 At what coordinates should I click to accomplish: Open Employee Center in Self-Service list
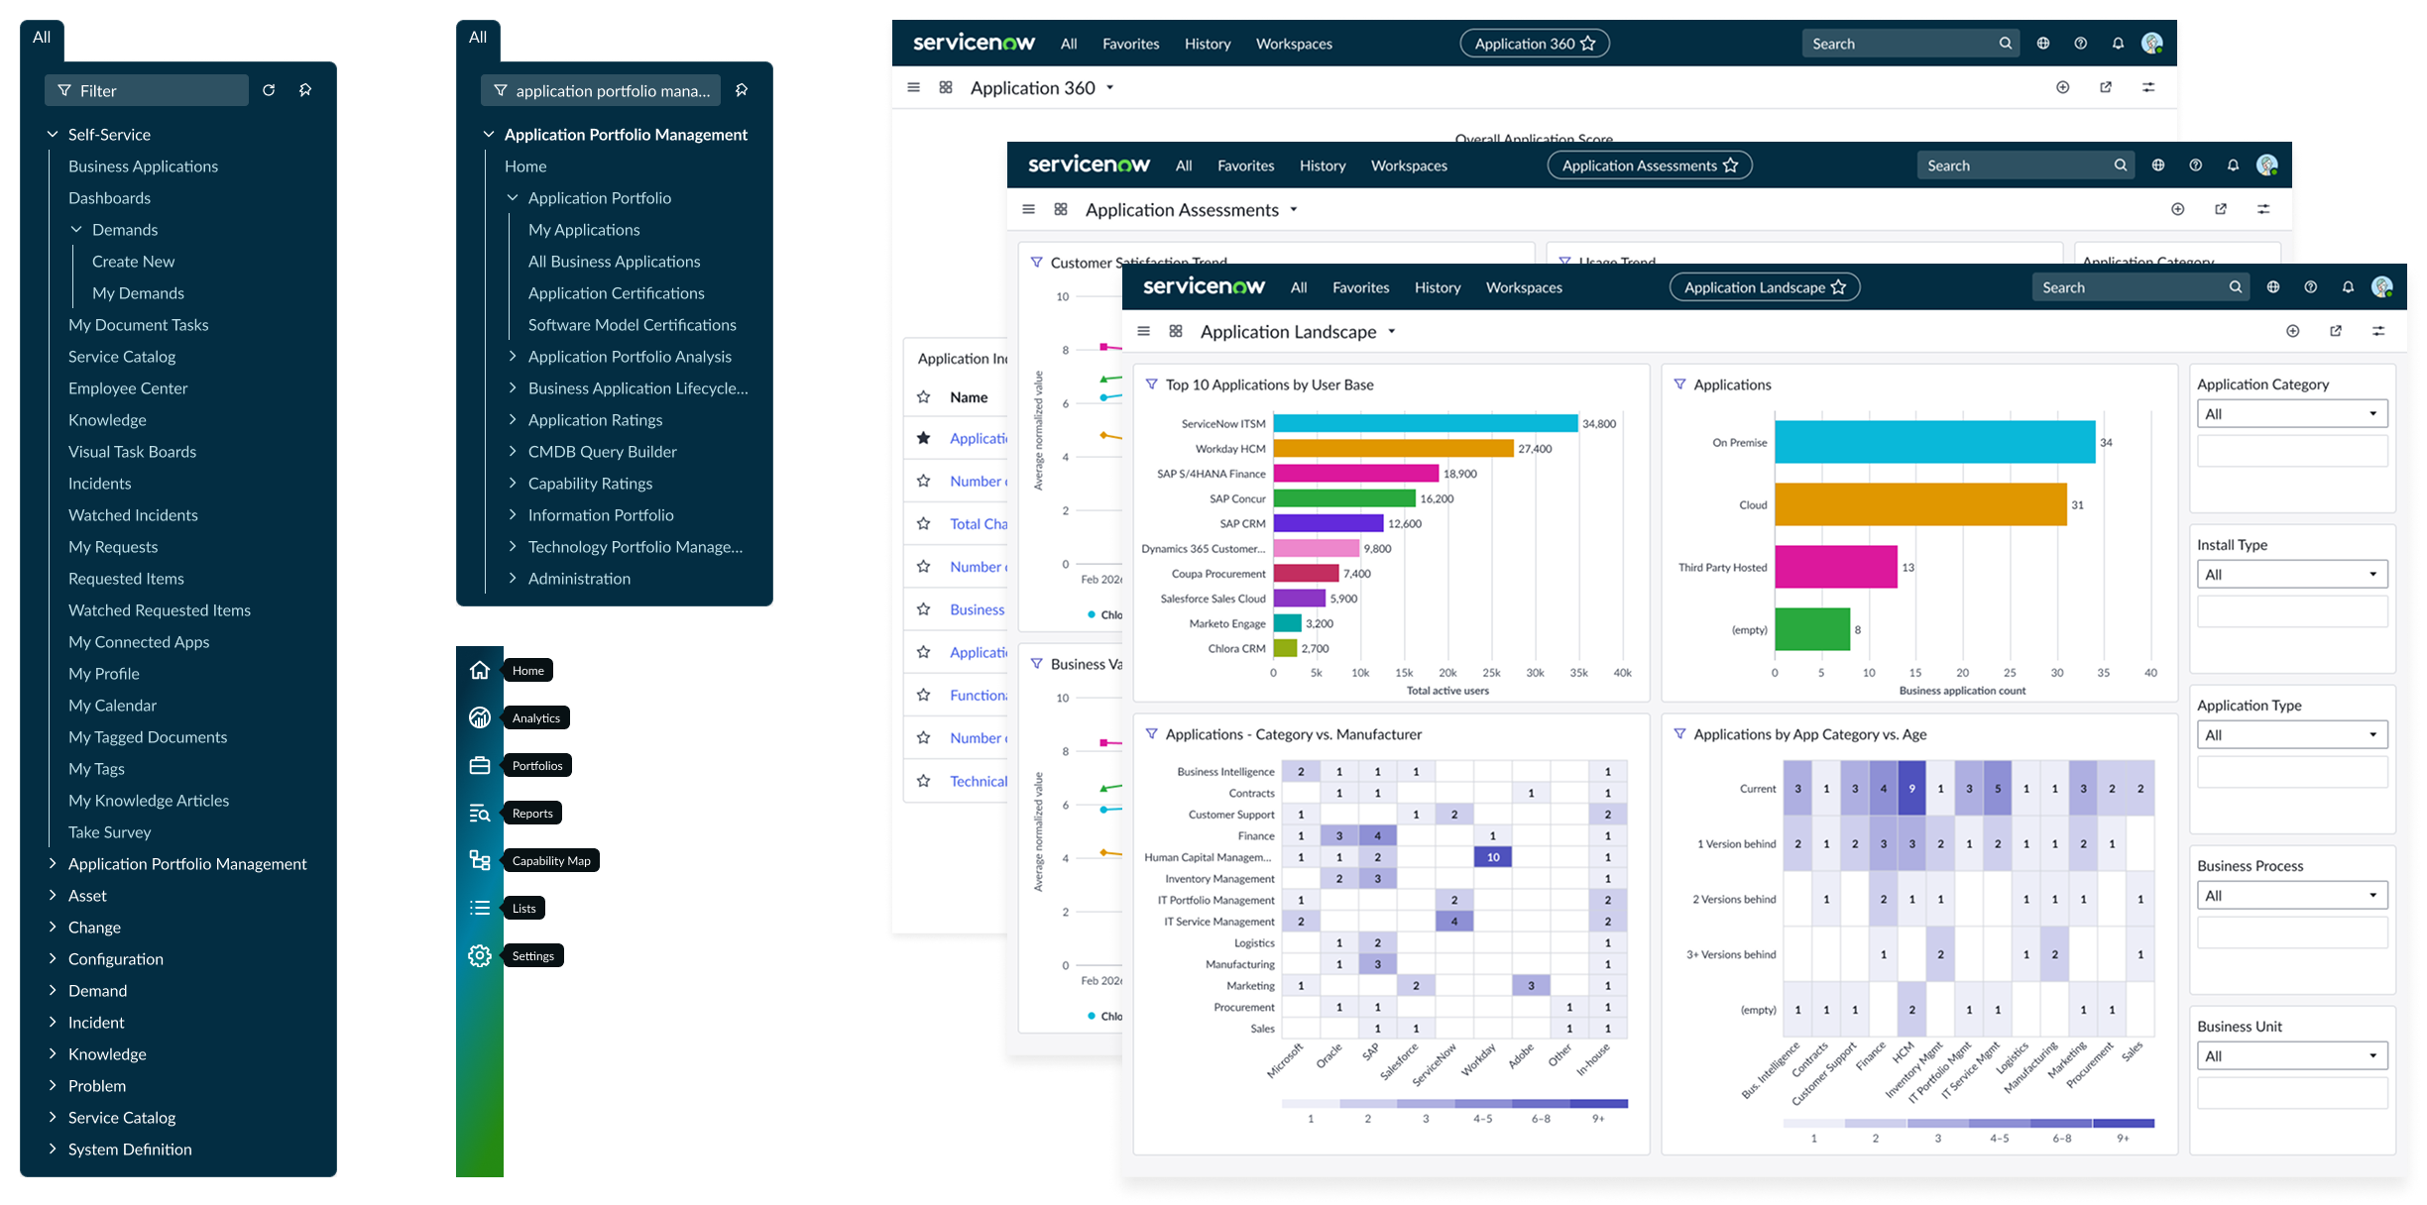point(128,388)
